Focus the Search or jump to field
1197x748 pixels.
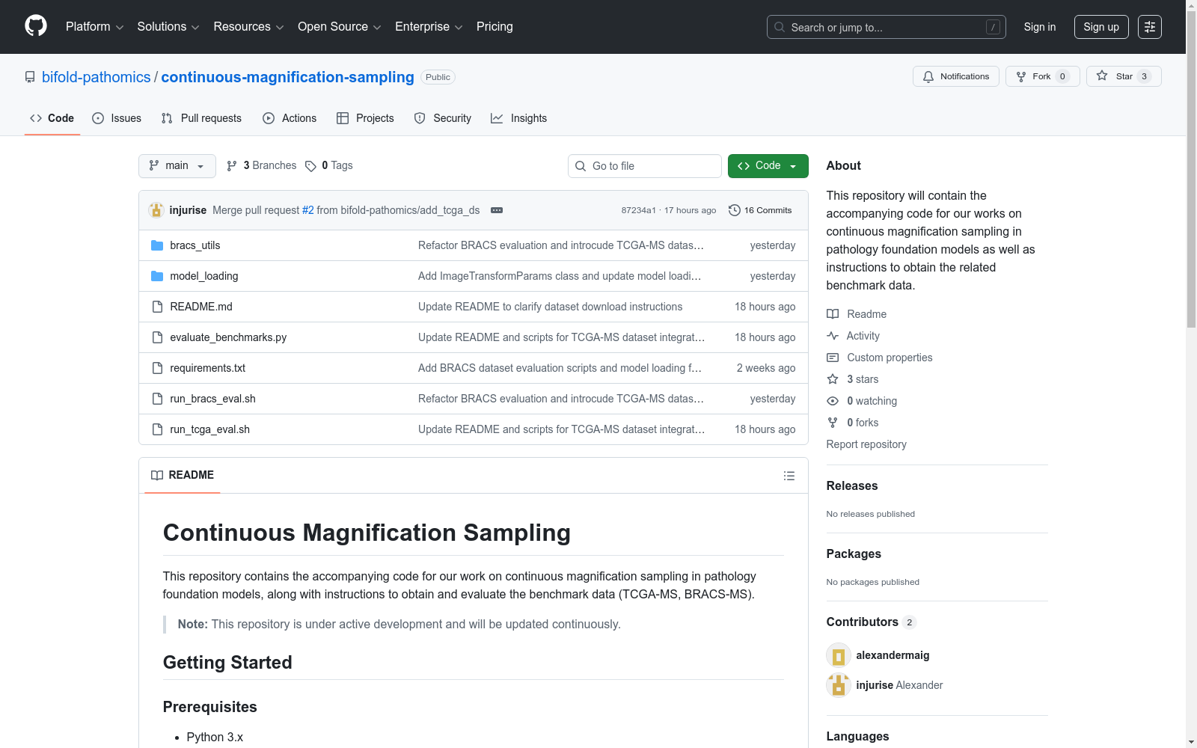(x=887, y=27)
